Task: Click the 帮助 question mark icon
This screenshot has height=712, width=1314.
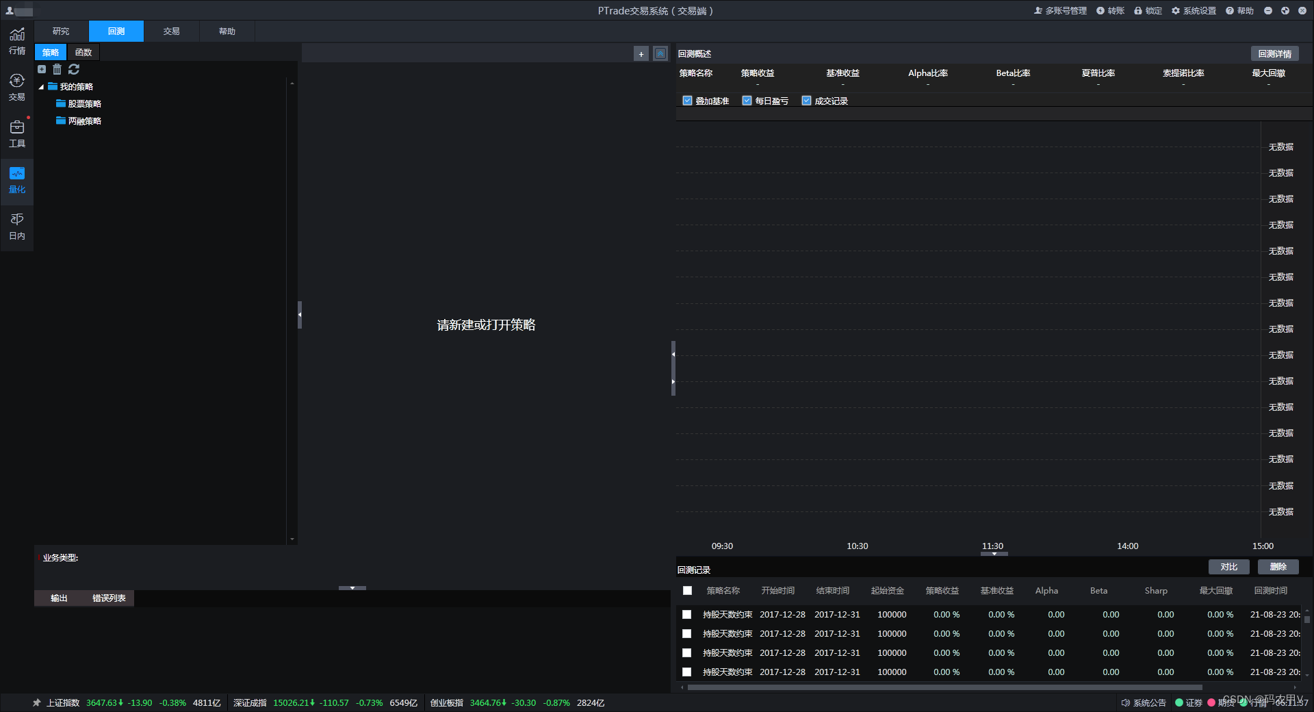Action: 1230,11
